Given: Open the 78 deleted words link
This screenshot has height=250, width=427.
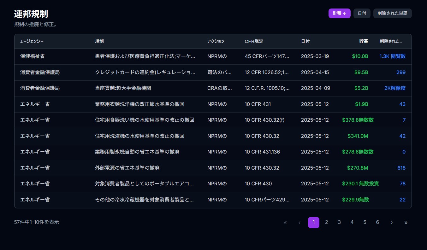Looking at the screenshot, I should click(x=403, y=184).
